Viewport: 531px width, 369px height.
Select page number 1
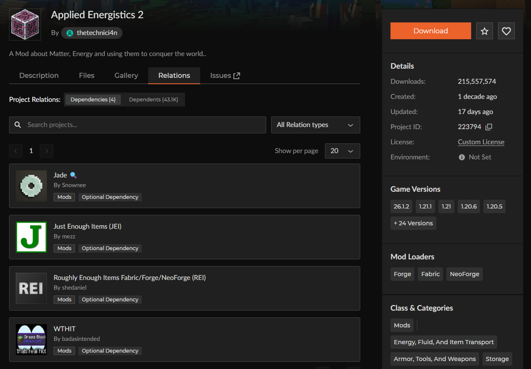31,151
